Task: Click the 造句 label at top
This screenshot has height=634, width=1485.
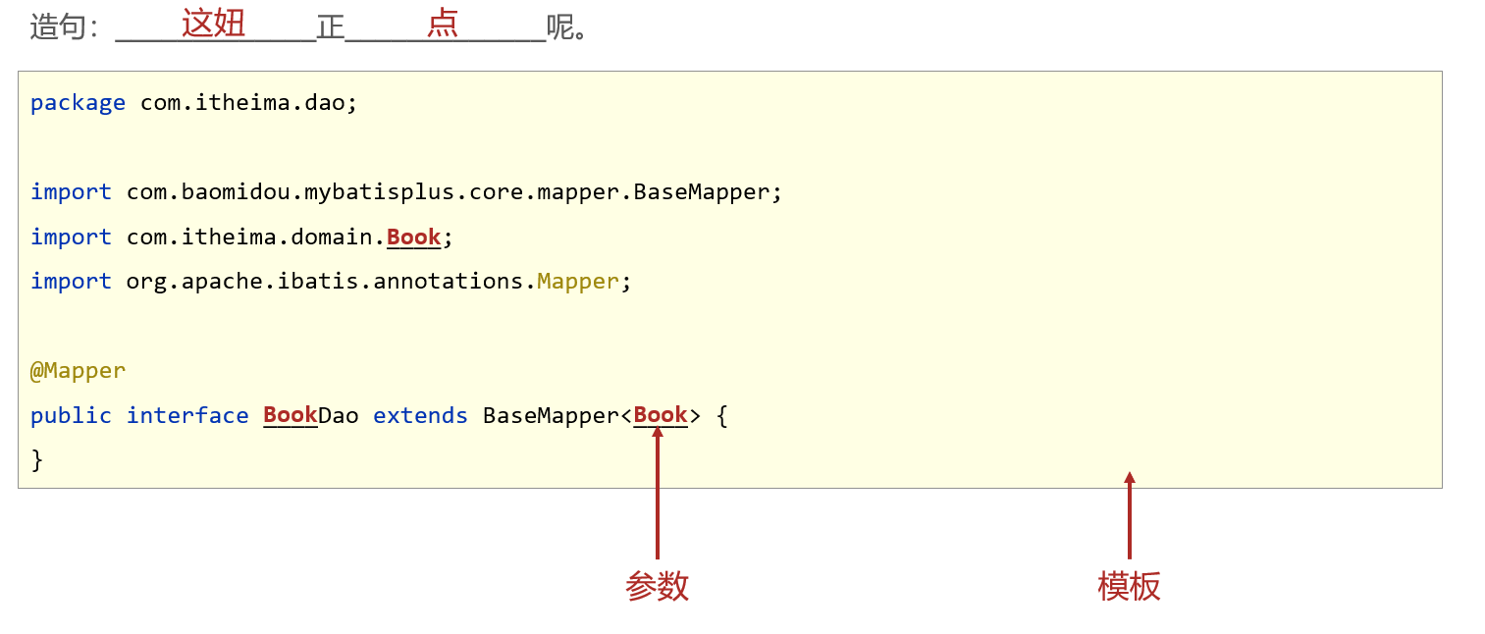Action: point(59,26)
